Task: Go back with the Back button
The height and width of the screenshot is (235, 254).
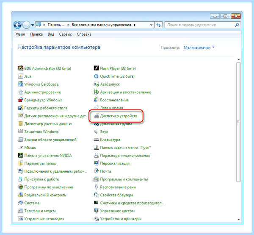Action: point(17,25)
